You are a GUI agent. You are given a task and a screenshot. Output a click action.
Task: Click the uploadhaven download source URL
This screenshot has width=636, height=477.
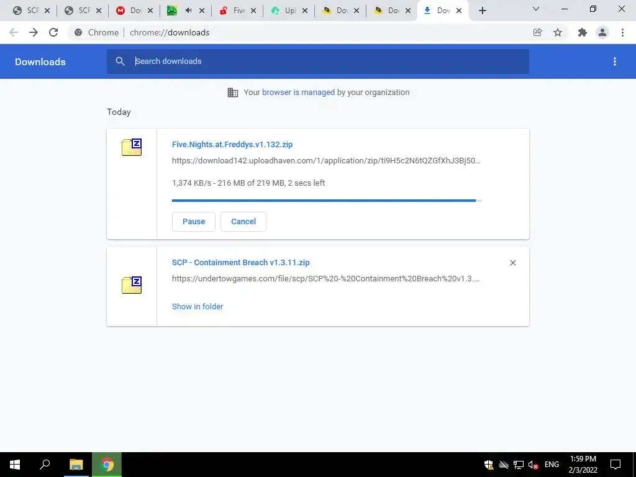(326, 161)
